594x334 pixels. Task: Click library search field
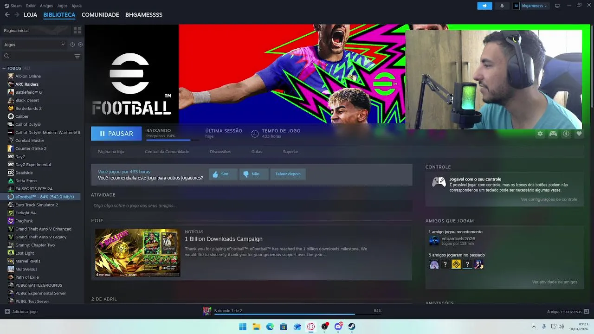pyautogui.click(x=38, y=56)
